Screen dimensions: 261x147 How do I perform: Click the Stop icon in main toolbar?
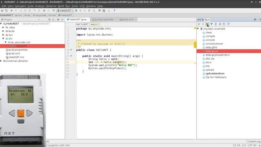pos(89,11)
